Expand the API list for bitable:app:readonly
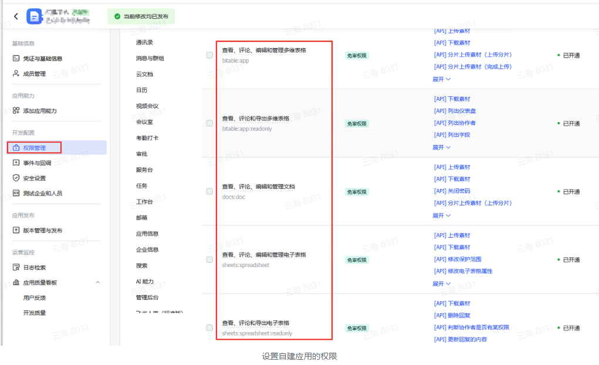The image size is (599, 365). (x=442, y=147)
